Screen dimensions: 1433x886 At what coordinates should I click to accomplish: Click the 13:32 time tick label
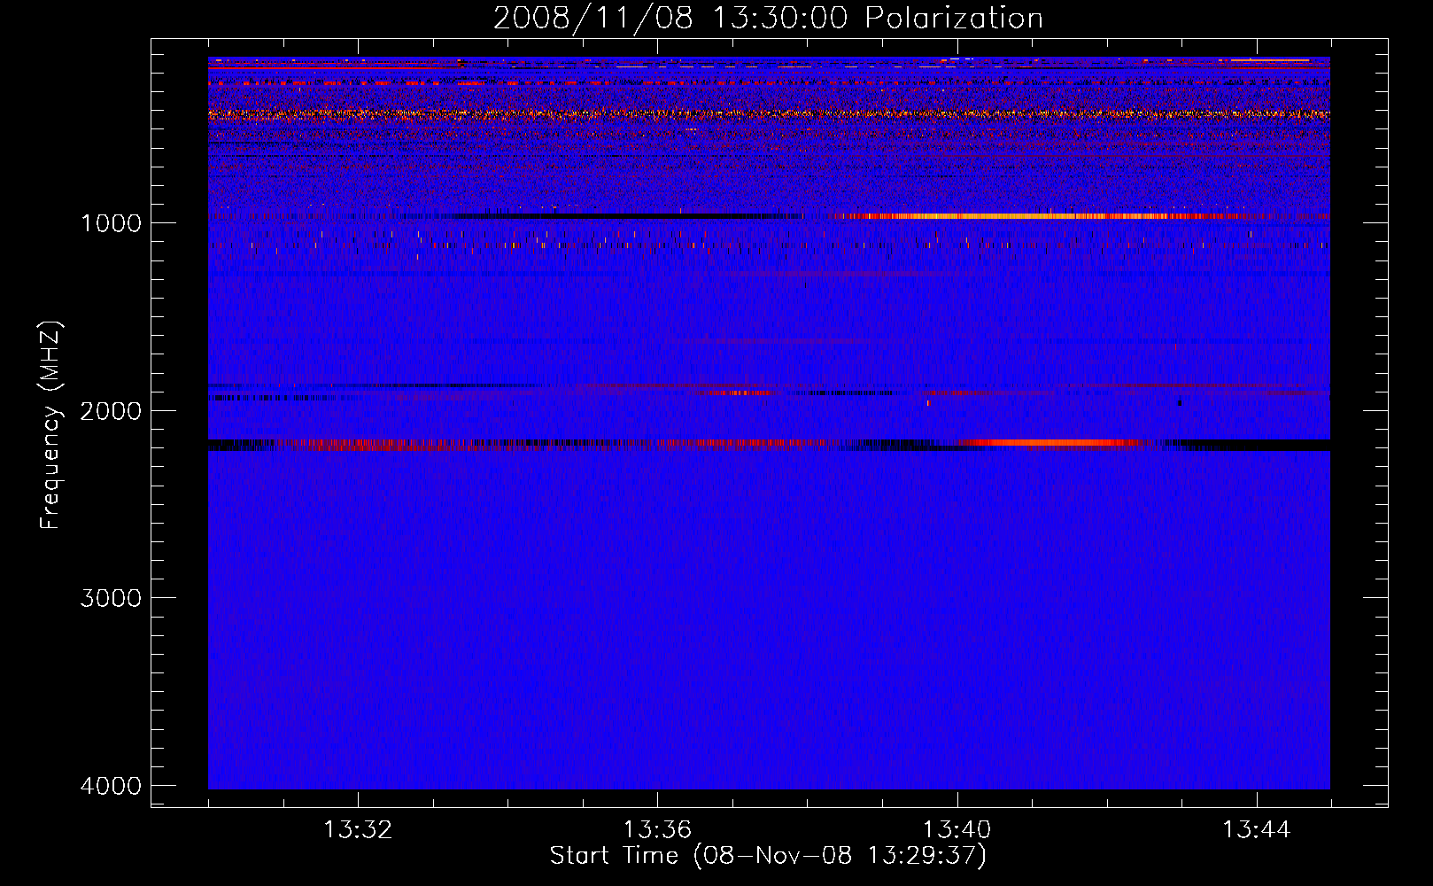[x=358, y=830]
